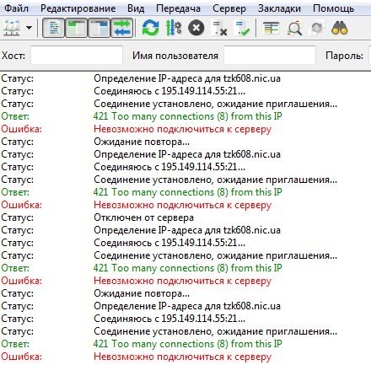Focus the Пароль input field
The width and height of the screenshot is (371, 381).
(x=369, y=56)
